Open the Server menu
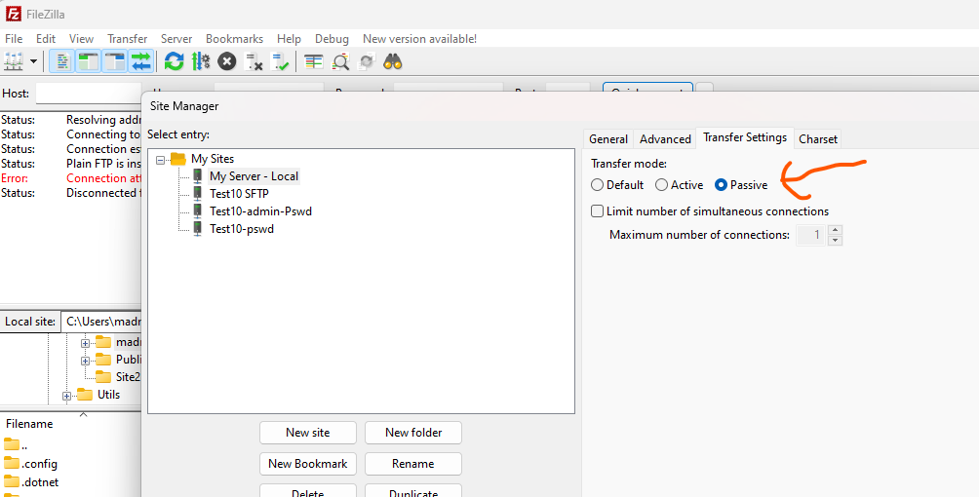The width and height of the screenshot is (979, 497). (x=176, y=39)
